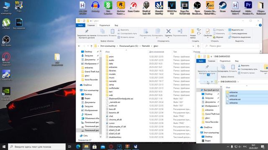Click the Журнал history item in gtacr ribbon

[x=218, y=37]
